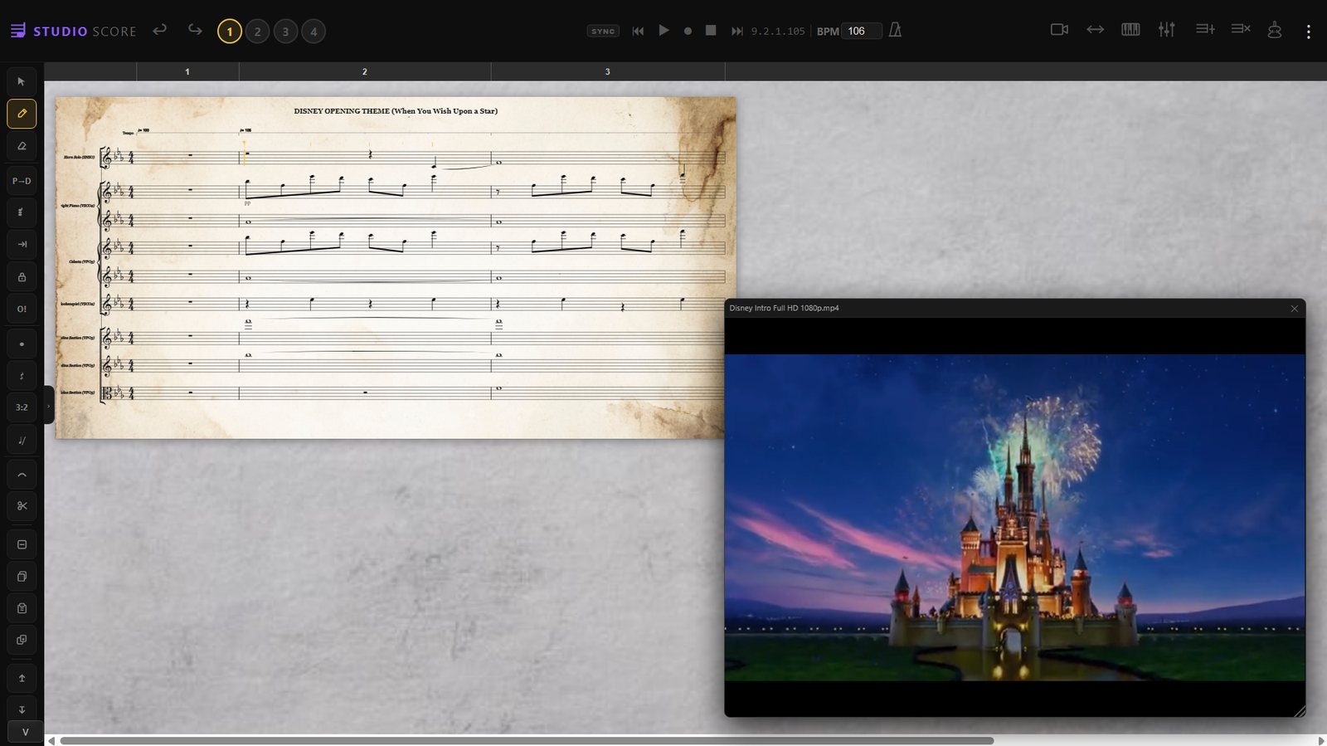The height and width of the screenshot is (746, 1327).
Task: Click the BPM value field showing 106
Action: click(861, 31)
